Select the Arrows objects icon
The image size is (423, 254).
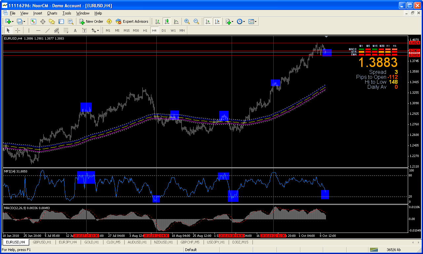94,30
